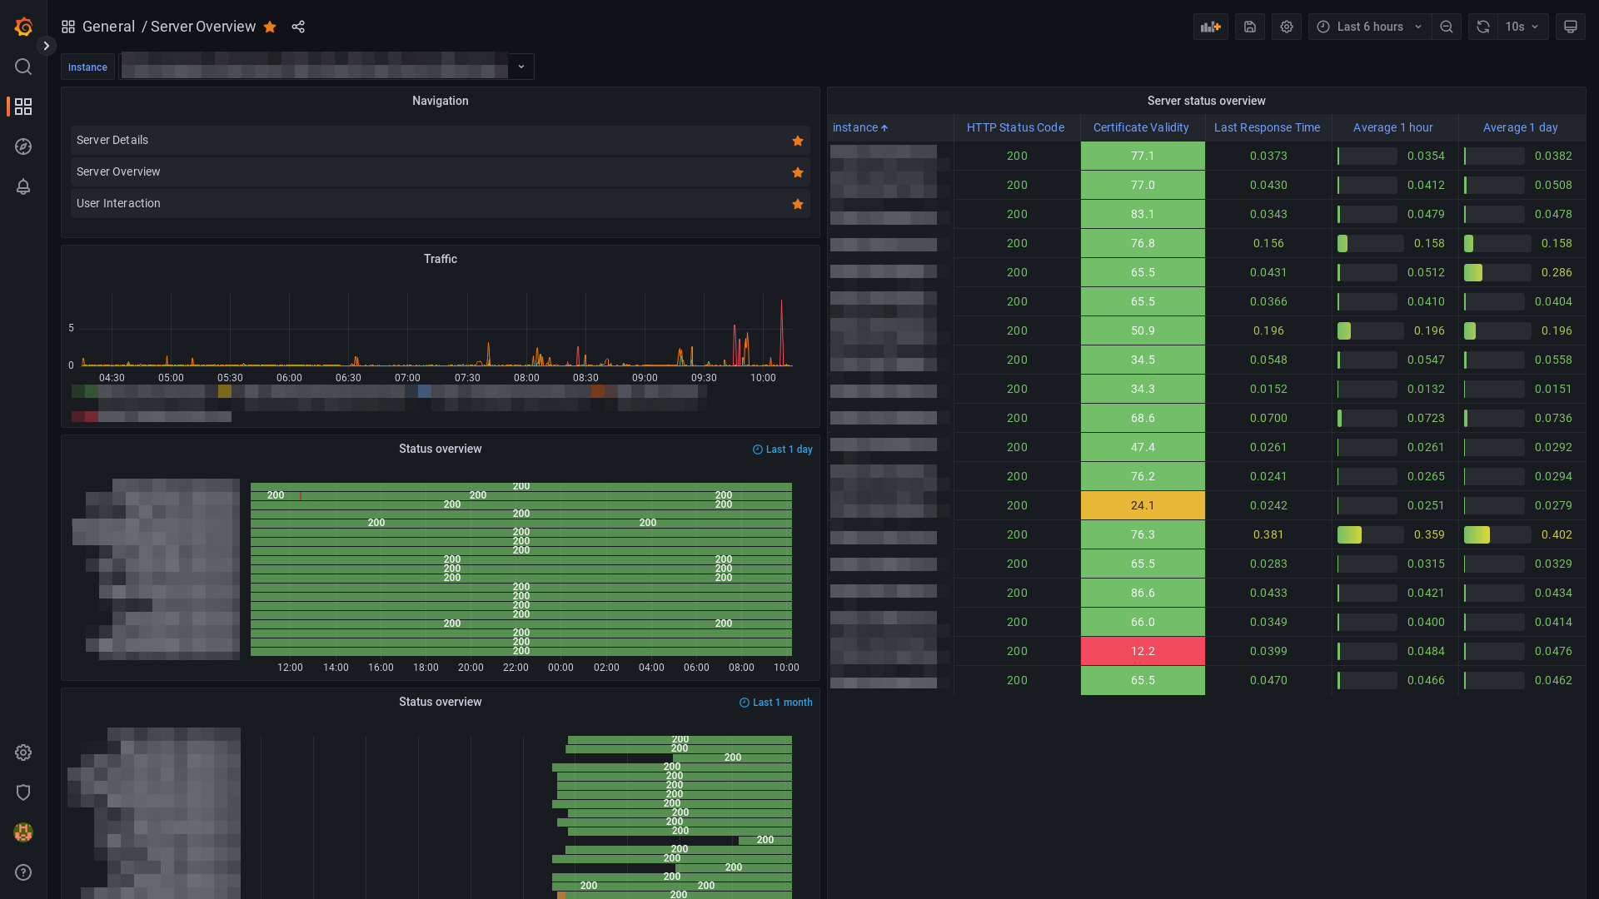This screenshot has width=1599, height=899.
Task: Open the Server Details dashboard link
Action: coord(112,140)
